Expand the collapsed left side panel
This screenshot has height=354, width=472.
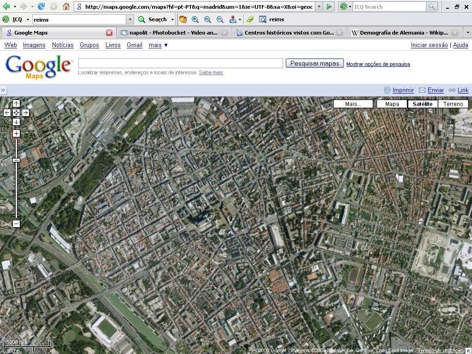tap(3, 90)
